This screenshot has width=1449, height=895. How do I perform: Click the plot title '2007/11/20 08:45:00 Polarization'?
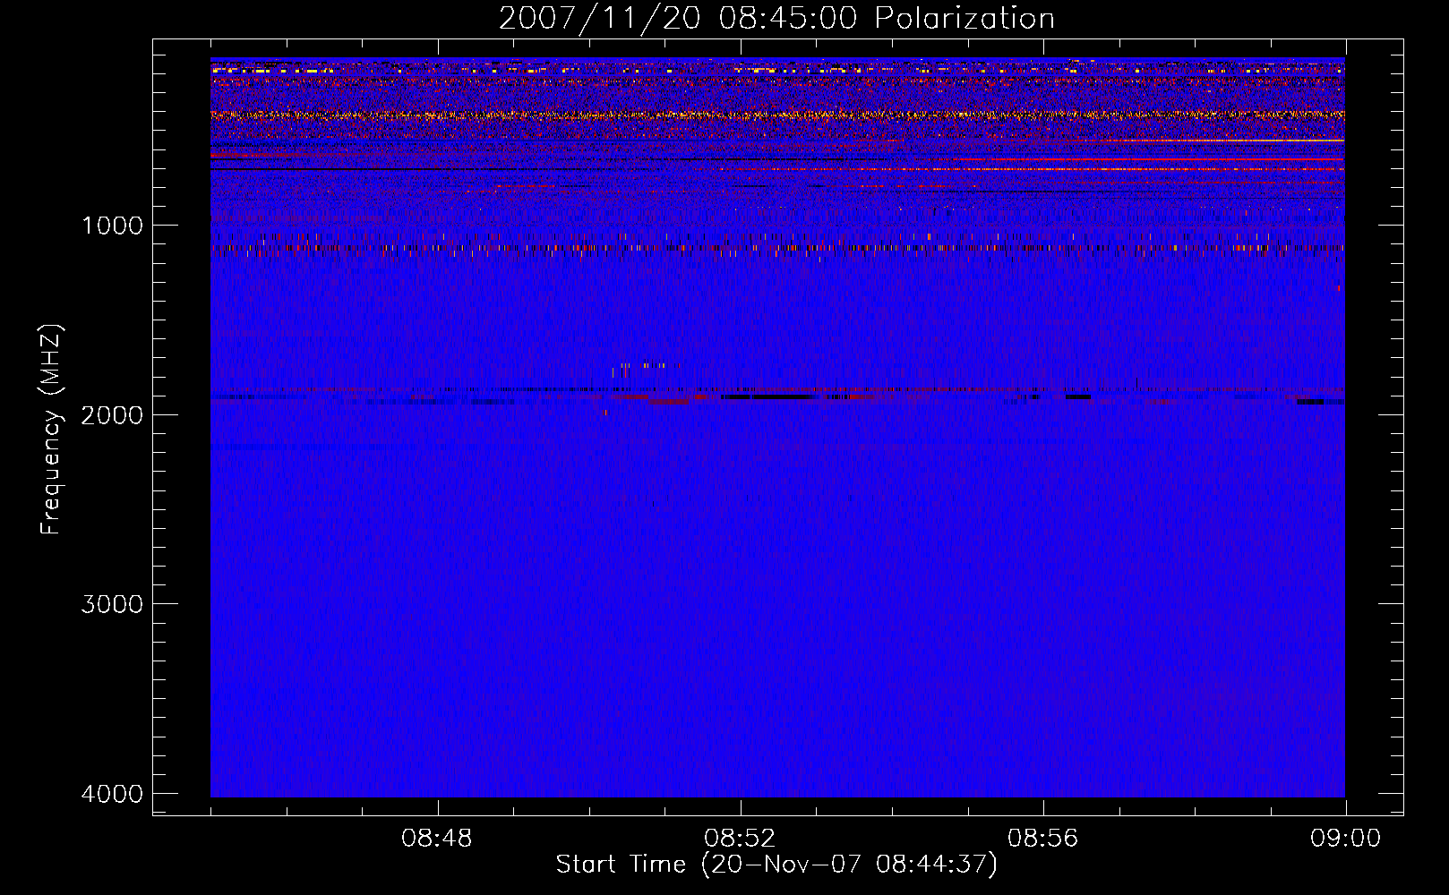click(x=776, y=18)
